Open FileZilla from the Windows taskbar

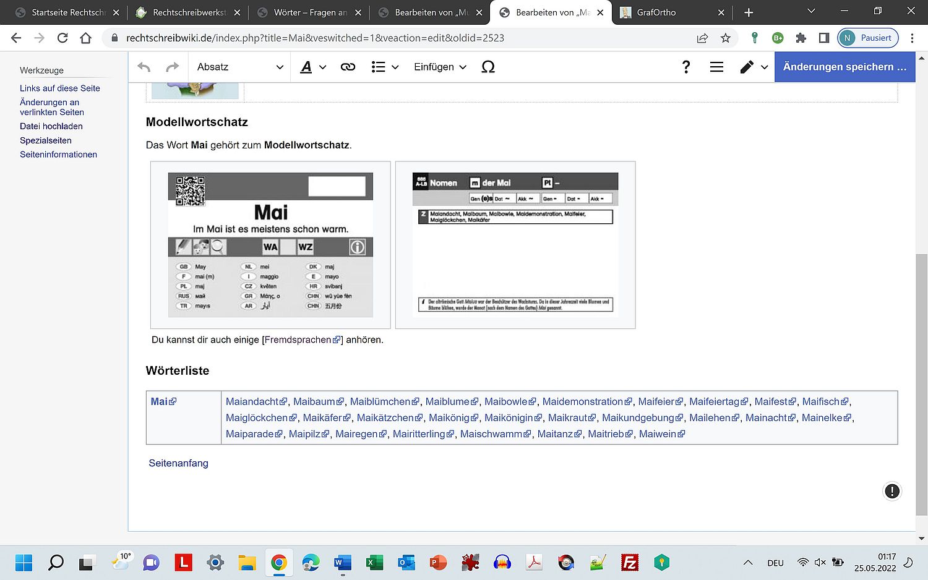629,563
